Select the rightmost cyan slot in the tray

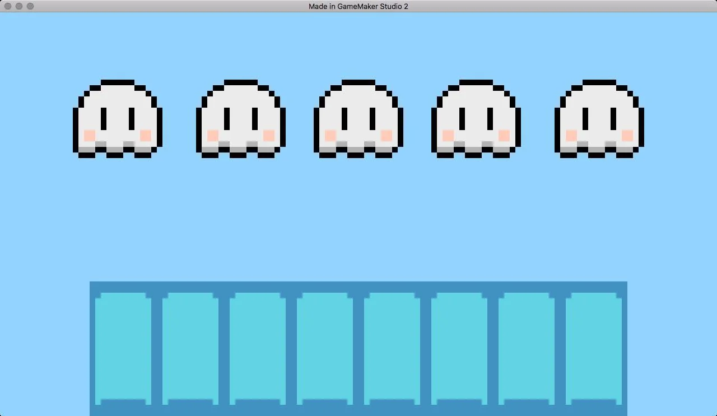(x=594, y=349)
